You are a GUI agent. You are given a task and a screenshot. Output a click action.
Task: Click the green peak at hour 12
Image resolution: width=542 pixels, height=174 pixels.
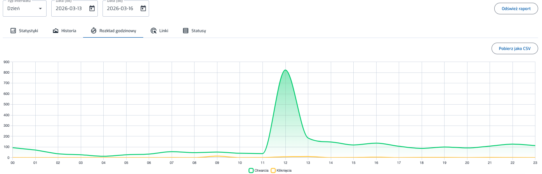pos(285,70)
